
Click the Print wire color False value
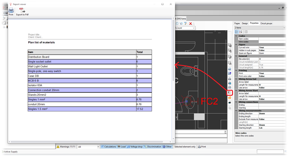tap(272, 76)
